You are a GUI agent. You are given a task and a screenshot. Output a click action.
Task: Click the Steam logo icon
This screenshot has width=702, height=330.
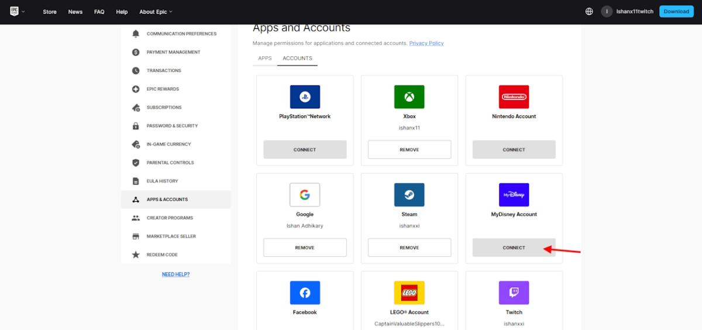(x=409, y=195)
